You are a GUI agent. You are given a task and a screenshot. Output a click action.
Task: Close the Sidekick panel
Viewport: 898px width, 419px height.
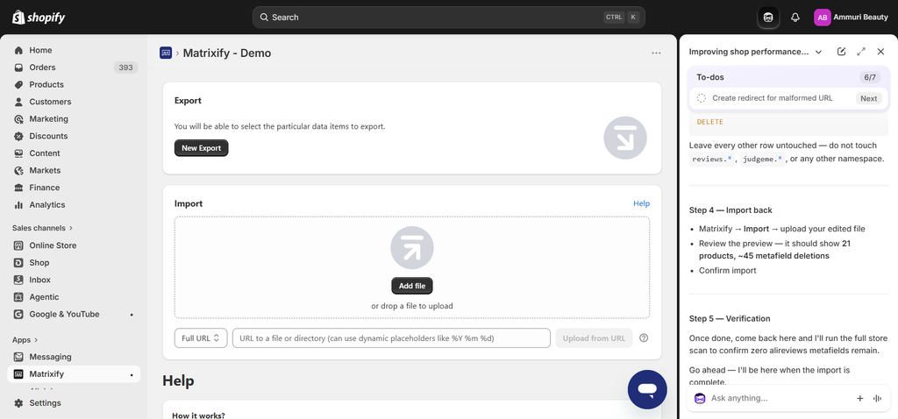(880, 52)
